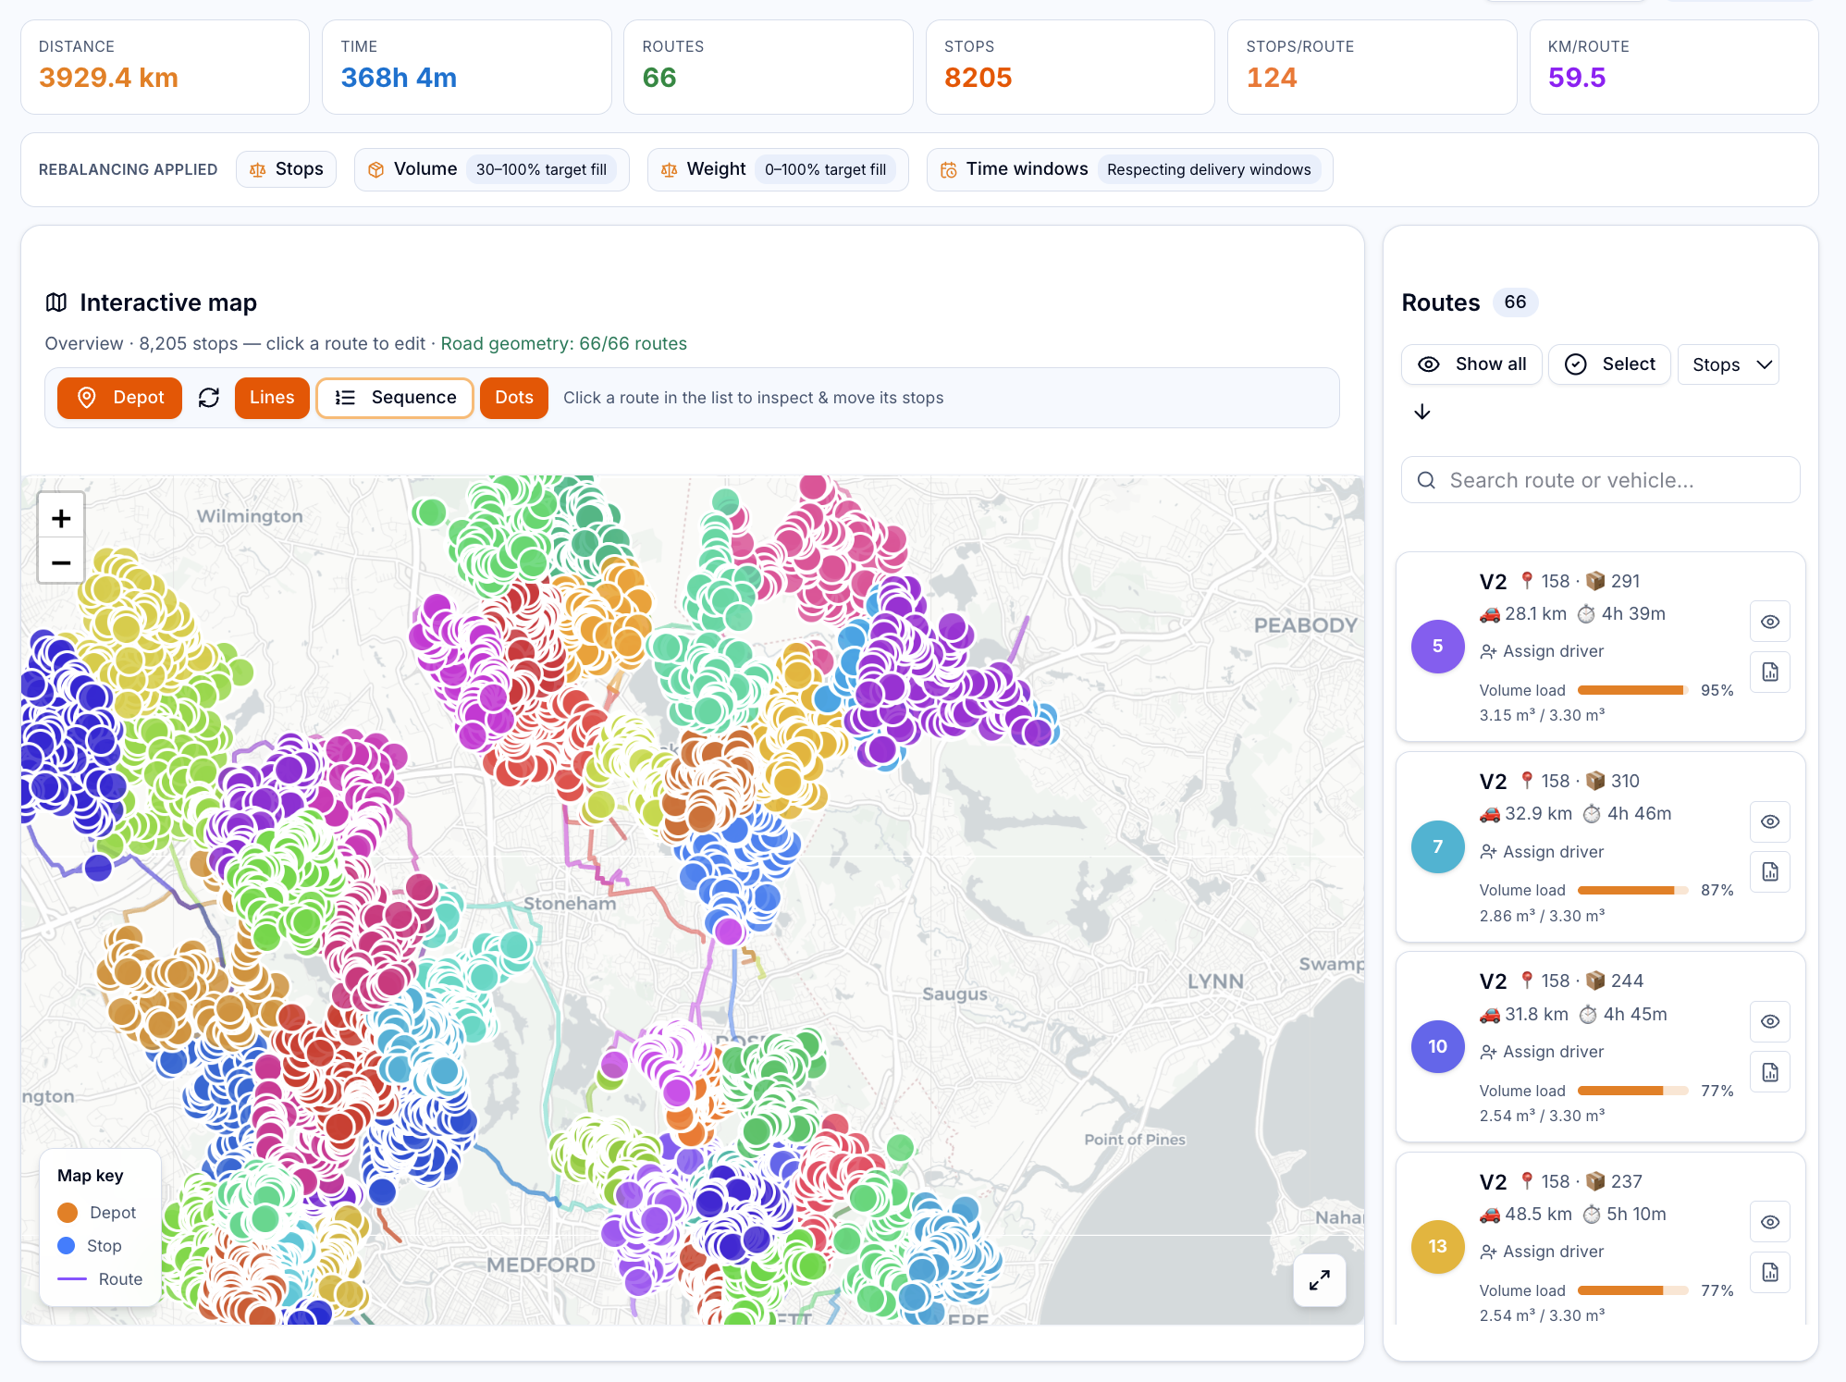Click the Depot legend entry
Viewport: 1846px width, 1382px height.
pyautogui.click(x=97, y=1213)
